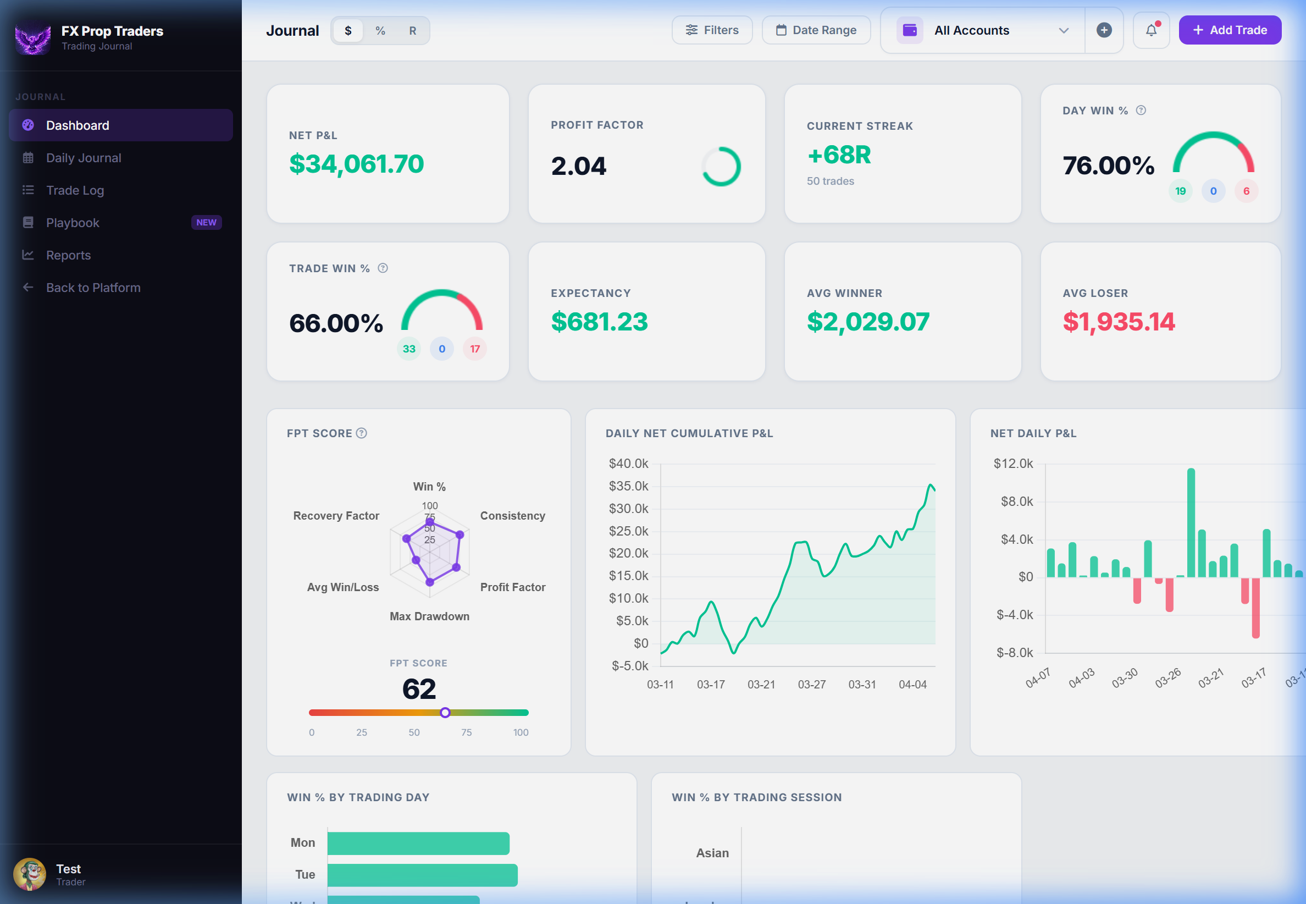Click the '50 trades' text under streak

[x=830, y=181]
